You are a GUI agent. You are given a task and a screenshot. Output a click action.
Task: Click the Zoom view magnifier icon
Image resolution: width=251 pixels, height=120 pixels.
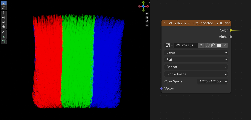pyautogui.click(x=147, y=14)
